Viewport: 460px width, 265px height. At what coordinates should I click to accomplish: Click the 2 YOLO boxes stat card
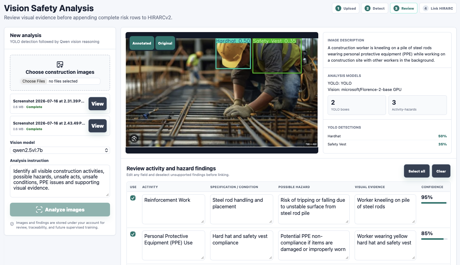coord(357,105)
